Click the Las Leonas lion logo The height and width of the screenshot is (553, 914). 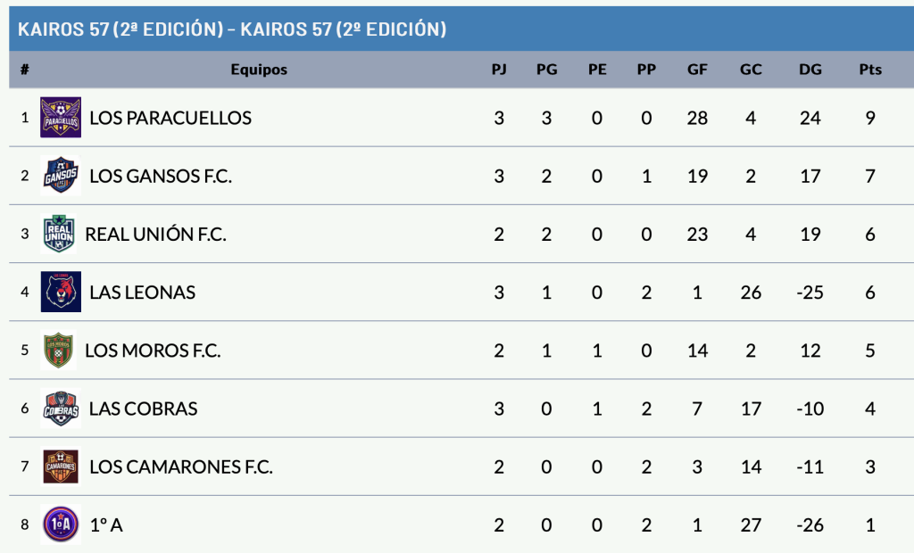pos(61,293)
